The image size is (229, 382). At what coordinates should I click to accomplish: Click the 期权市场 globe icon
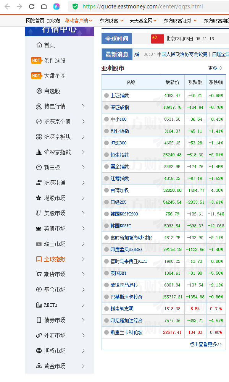coord(39,351)
